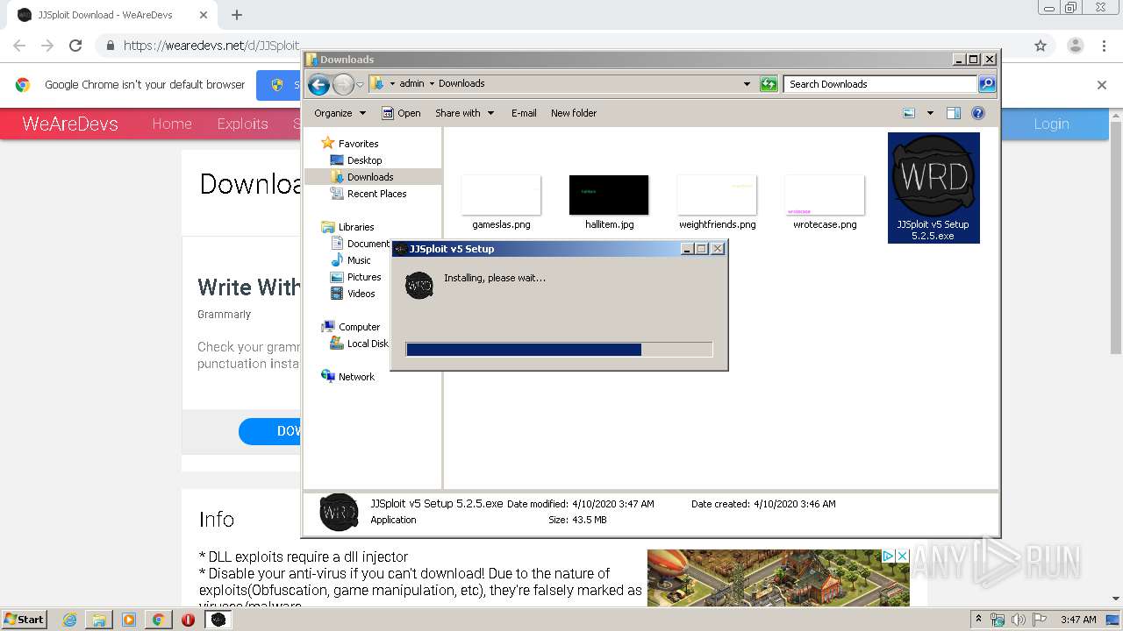Click the Explorer forward navigation arrow

[x=343, y=84]
